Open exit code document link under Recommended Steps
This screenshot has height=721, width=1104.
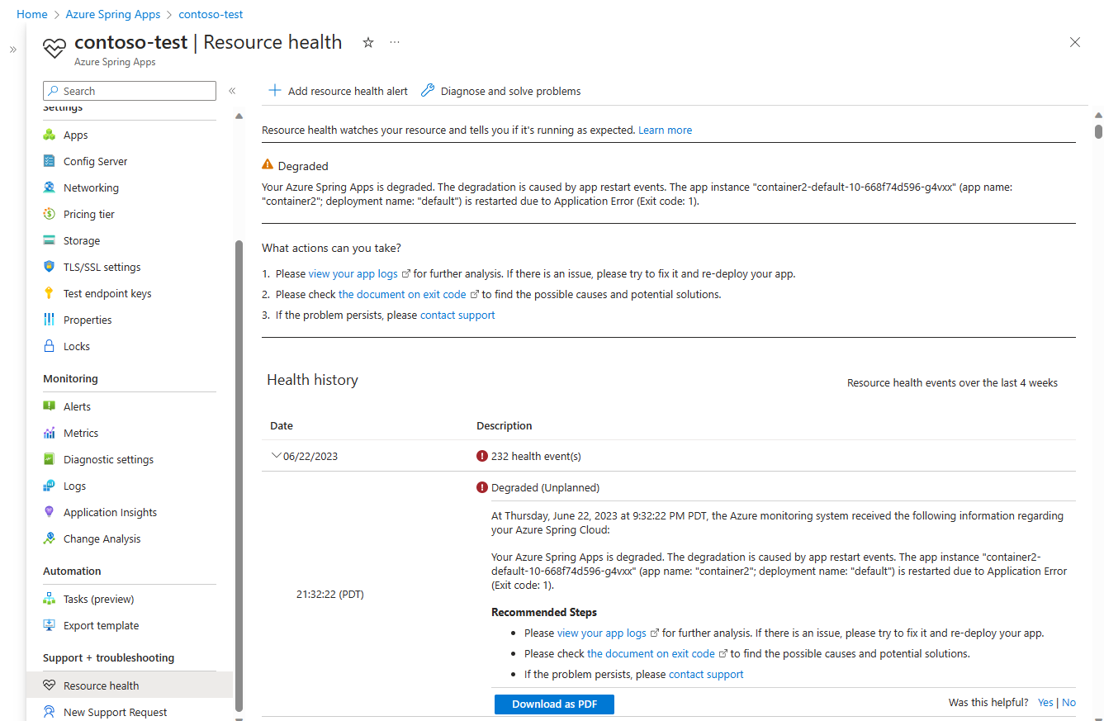pyautogui.click(x=651, y=653)
